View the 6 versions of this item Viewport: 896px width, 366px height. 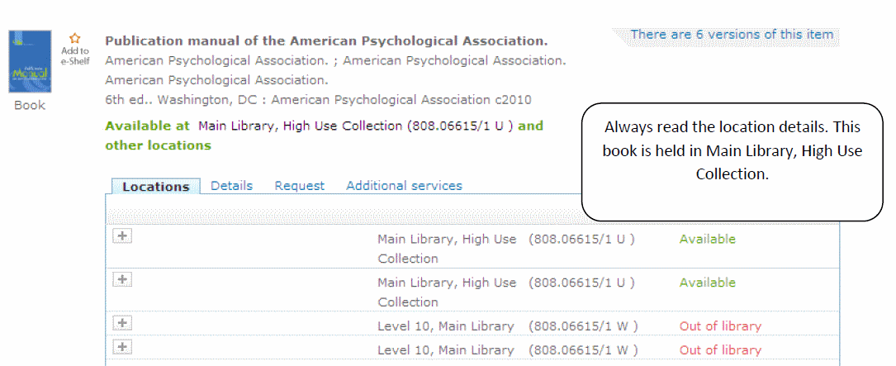[732, 35]
